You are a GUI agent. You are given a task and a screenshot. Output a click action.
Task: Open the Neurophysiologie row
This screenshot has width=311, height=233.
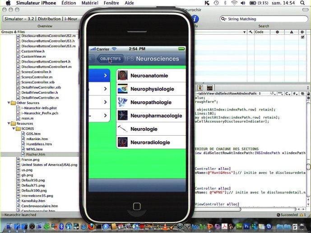pos(151,89)
